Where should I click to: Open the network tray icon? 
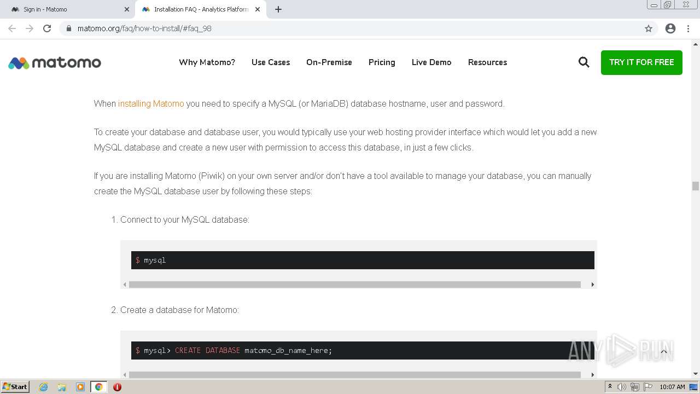coord(635,387)
